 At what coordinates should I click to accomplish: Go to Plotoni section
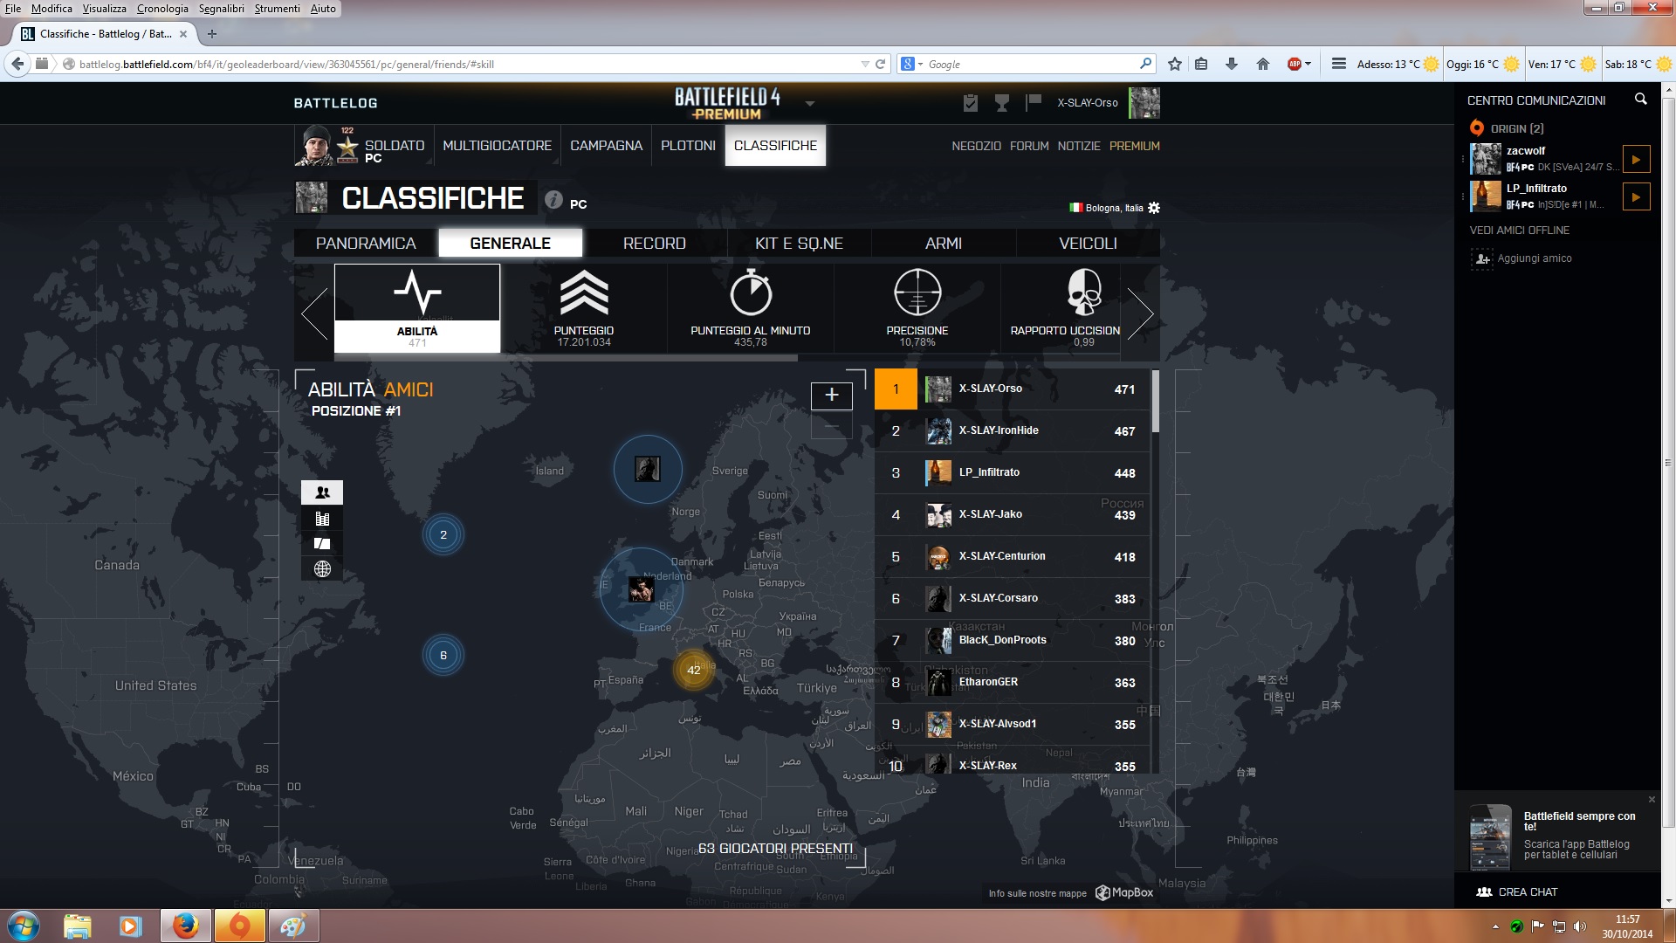[688, 146]
